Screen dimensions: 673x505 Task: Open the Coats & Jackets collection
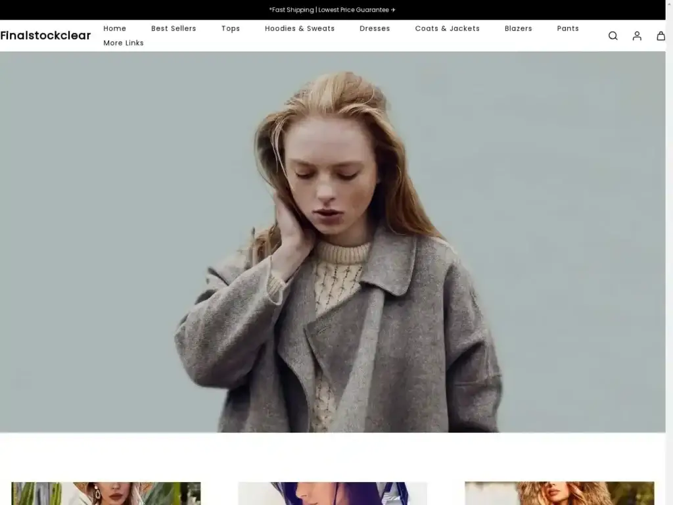pos(447,28)
